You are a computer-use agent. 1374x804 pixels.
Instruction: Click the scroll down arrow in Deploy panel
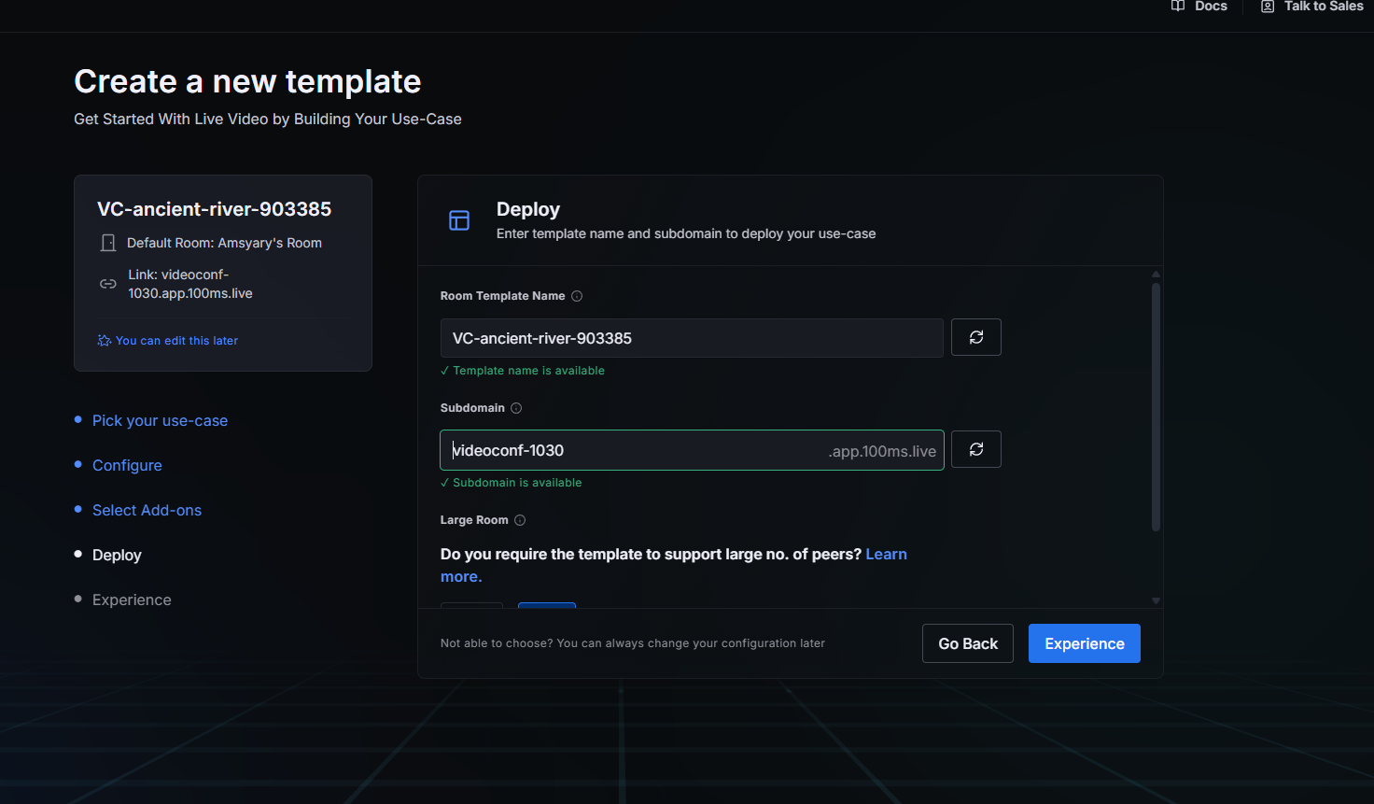[1156, 600]
